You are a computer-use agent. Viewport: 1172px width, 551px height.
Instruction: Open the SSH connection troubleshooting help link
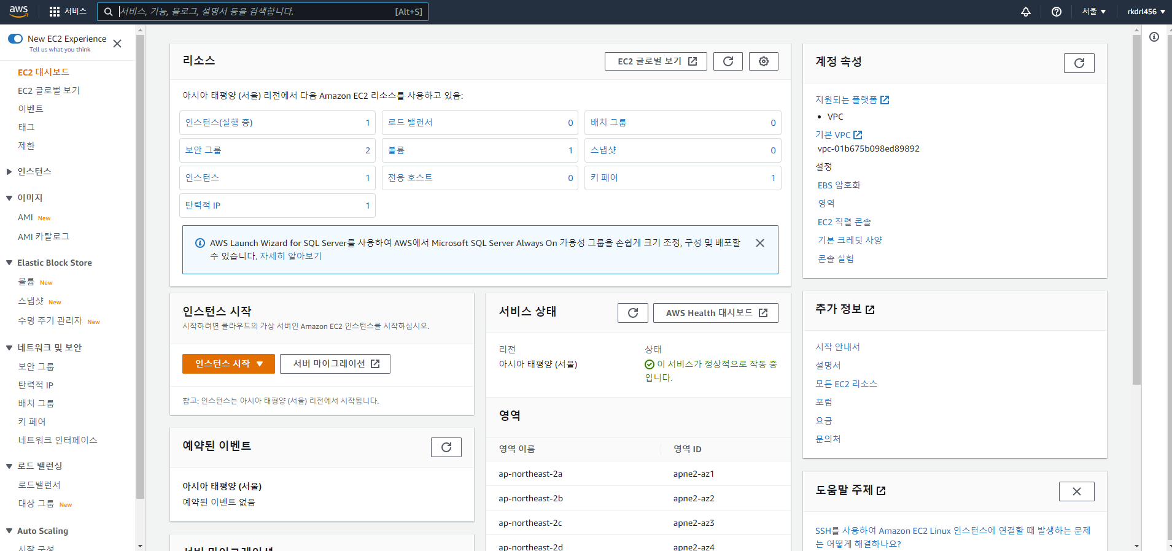tap(953, 538)
